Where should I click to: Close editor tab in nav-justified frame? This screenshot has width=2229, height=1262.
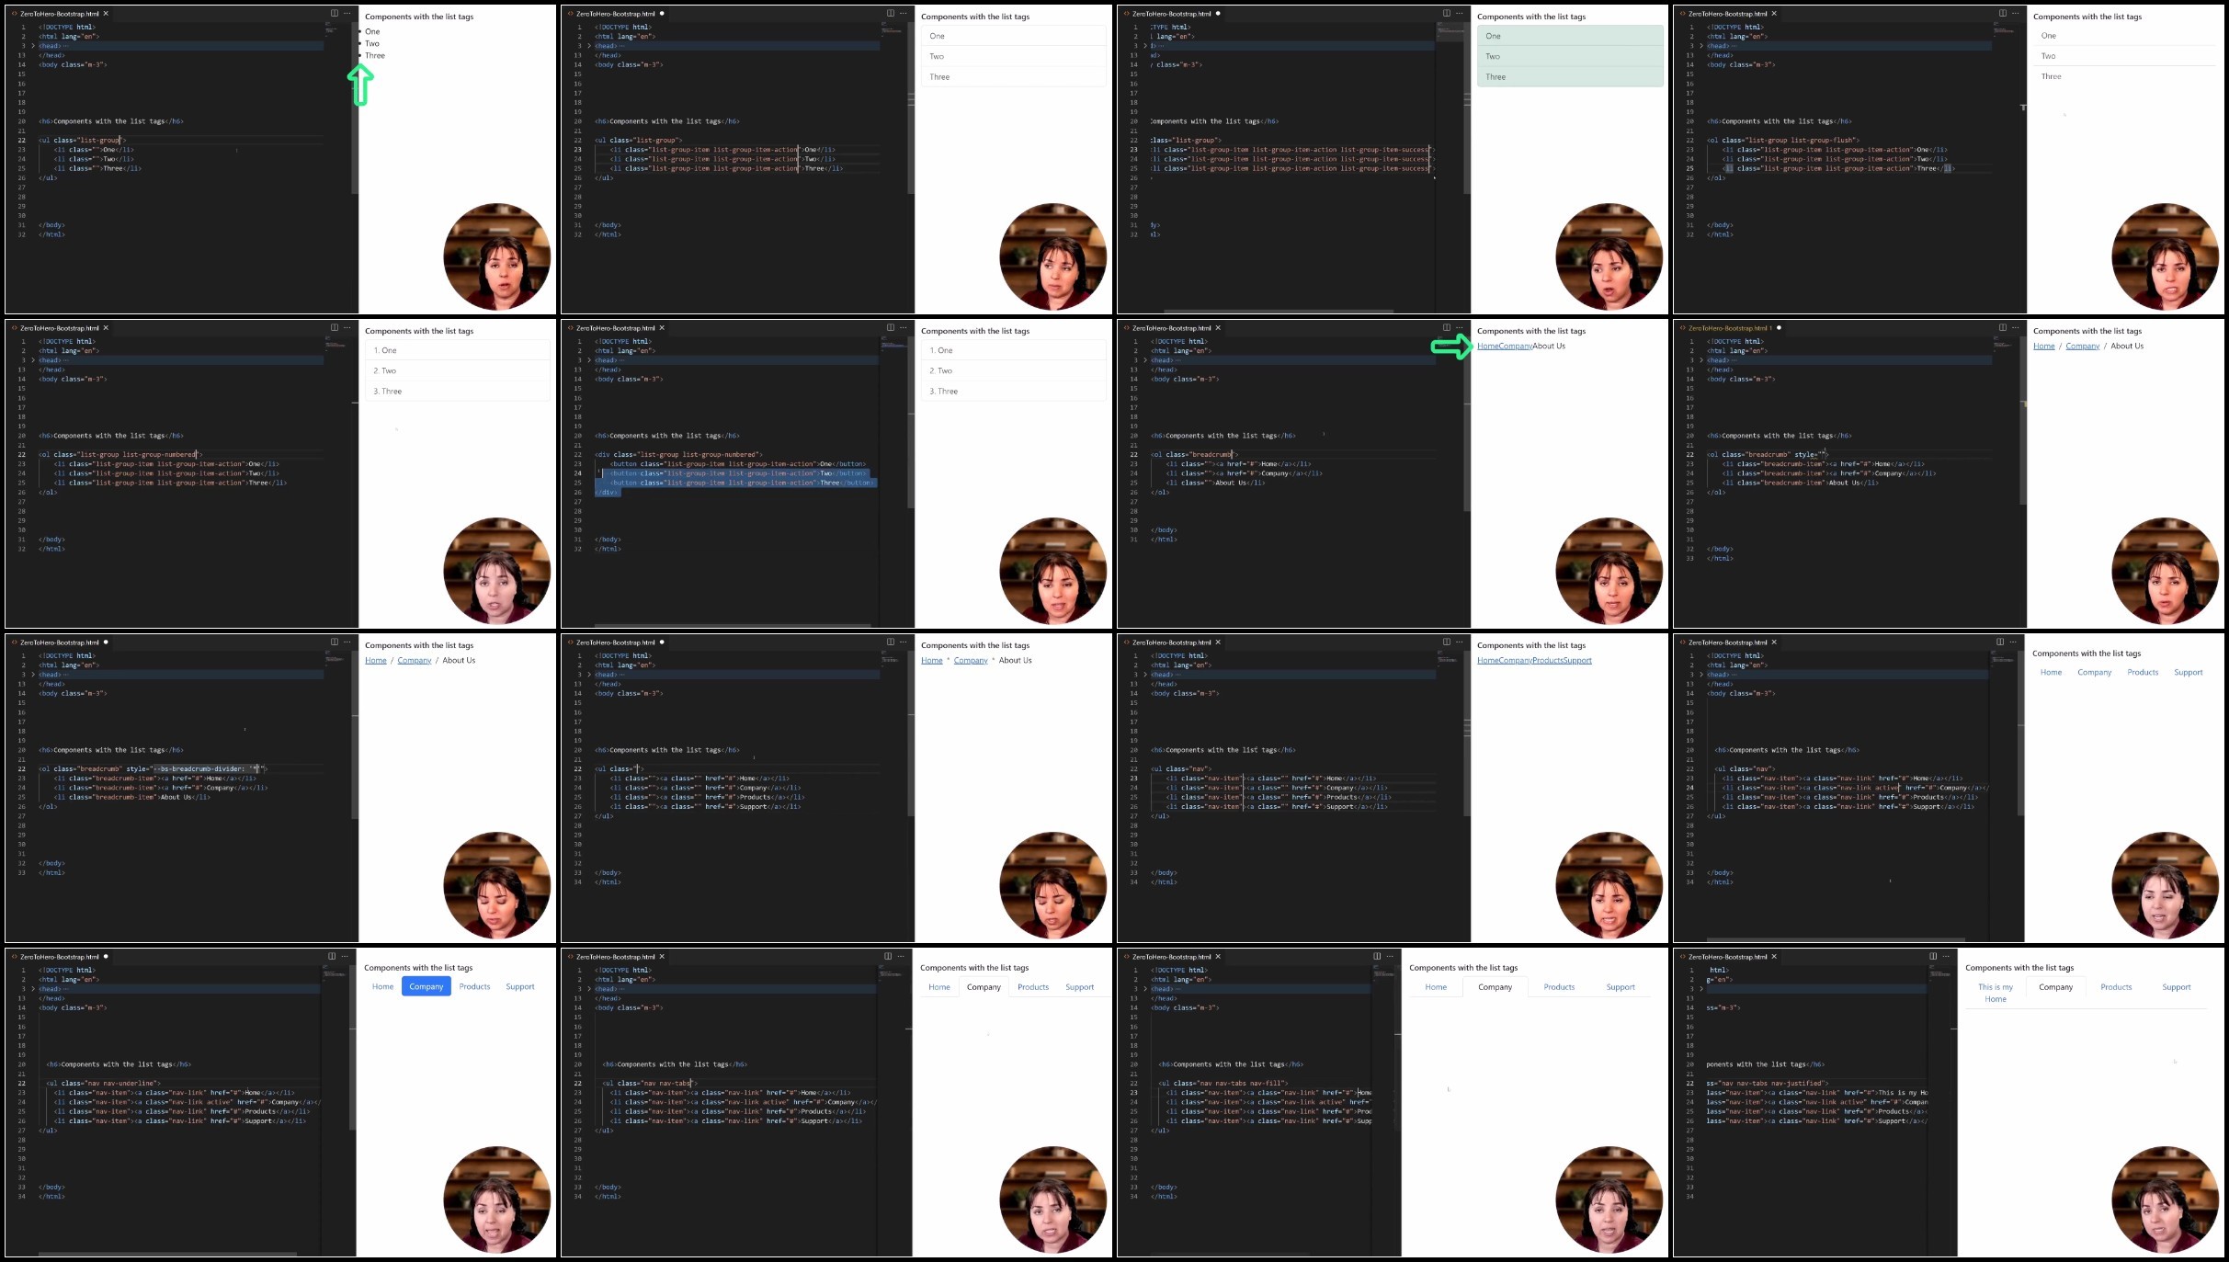[x=1774, y=957]
